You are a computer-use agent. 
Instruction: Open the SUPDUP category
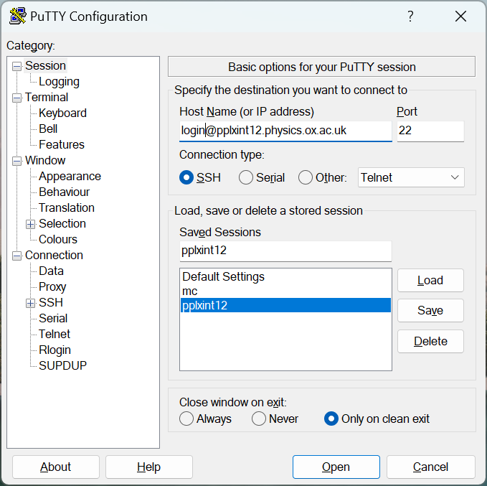pyautogui.click(x=62, y=365)
